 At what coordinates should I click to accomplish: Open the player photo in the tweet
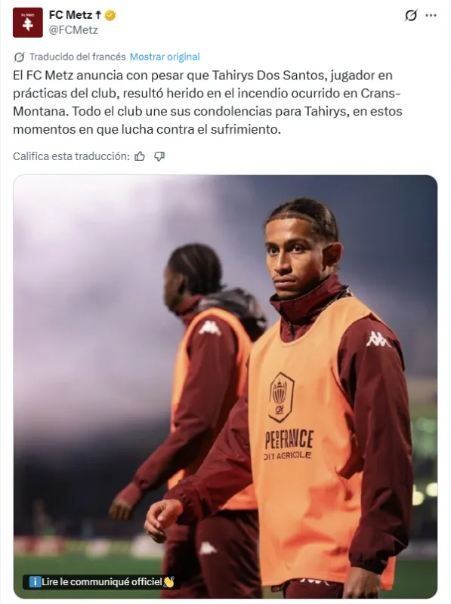tap(225, 387)
